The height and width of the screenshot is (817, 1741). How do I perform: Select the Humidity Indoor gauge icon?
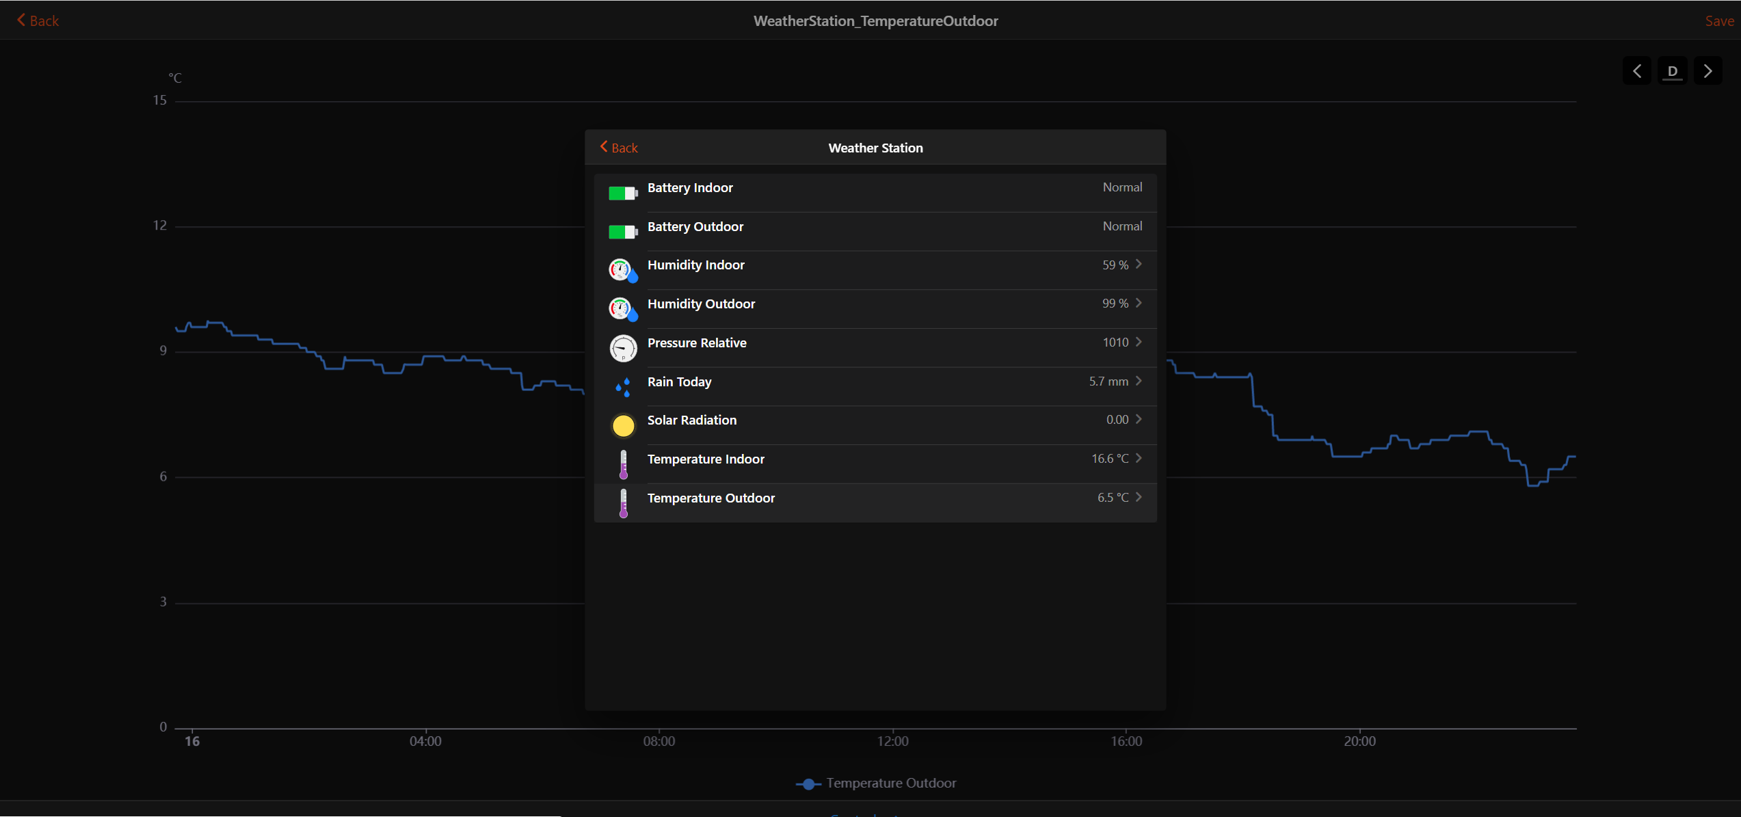click(x=623, y=270)
